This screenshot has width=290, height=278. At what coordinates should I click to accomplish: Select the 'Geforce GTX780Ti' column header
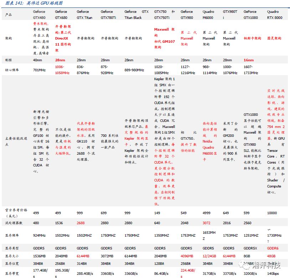108,15
